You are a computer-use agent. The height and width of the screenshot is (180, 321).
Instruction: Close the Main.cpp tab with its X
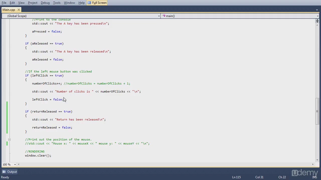coord(19,10)
